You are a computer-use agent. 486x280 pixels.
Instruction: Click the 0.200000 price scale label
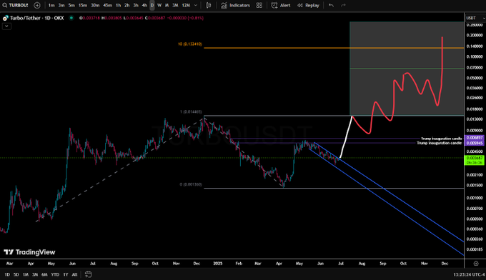tap(475, 35)
